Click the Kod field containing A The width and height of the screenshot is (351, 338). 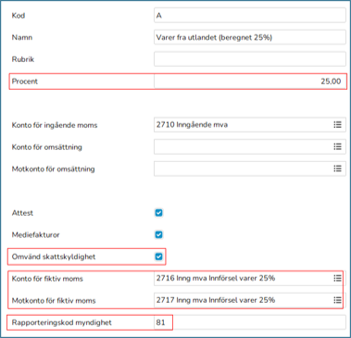tap(250, 16)
